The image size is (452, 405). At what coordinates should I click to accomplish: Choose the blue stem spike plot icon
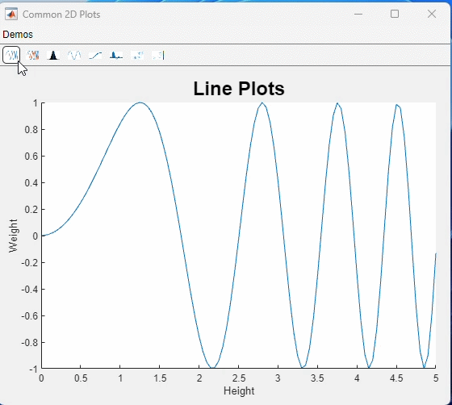pos(116,55)
